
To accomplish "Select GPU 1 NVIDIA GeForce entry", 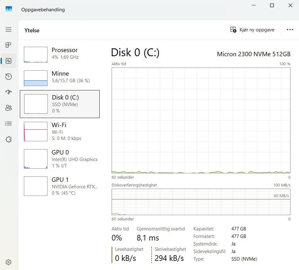I will coord(60,186).
